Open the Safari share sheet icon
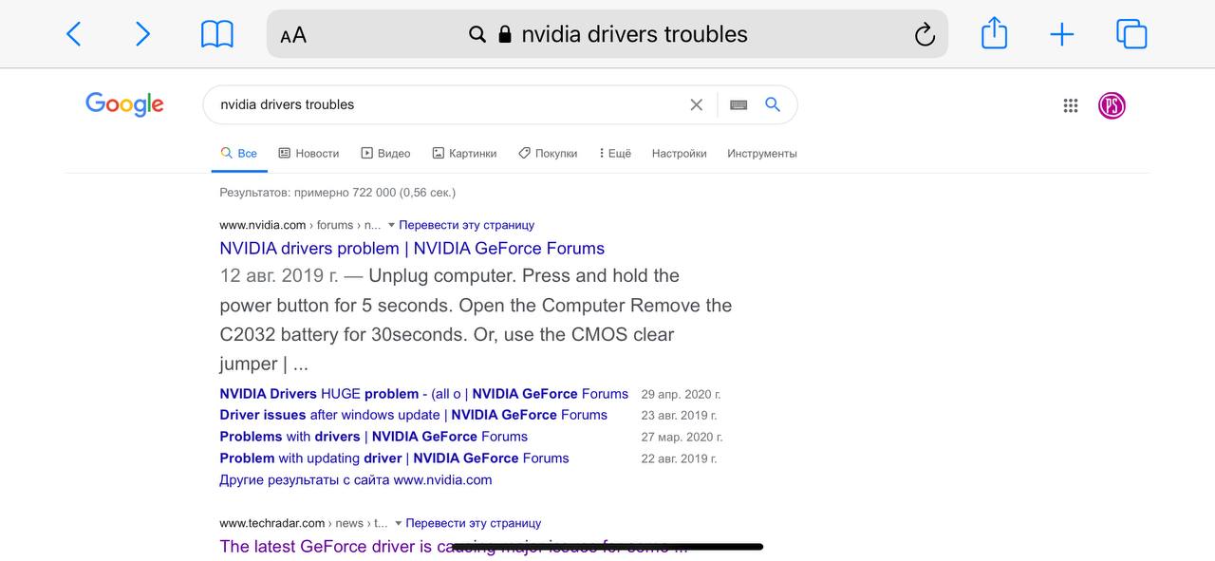The width and height of the screenshot is (1215, 561). pos(994,33)
